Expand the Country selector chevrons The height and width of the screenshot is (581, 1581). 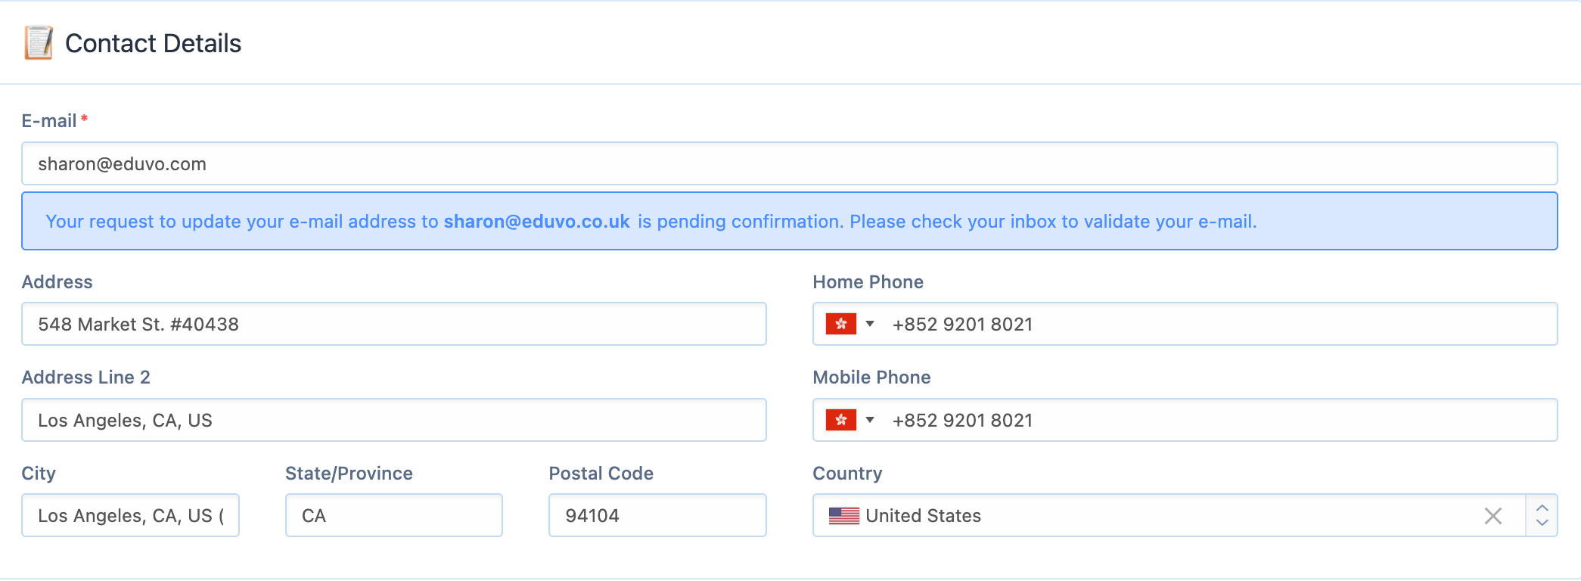click(x=1542, y=516)
